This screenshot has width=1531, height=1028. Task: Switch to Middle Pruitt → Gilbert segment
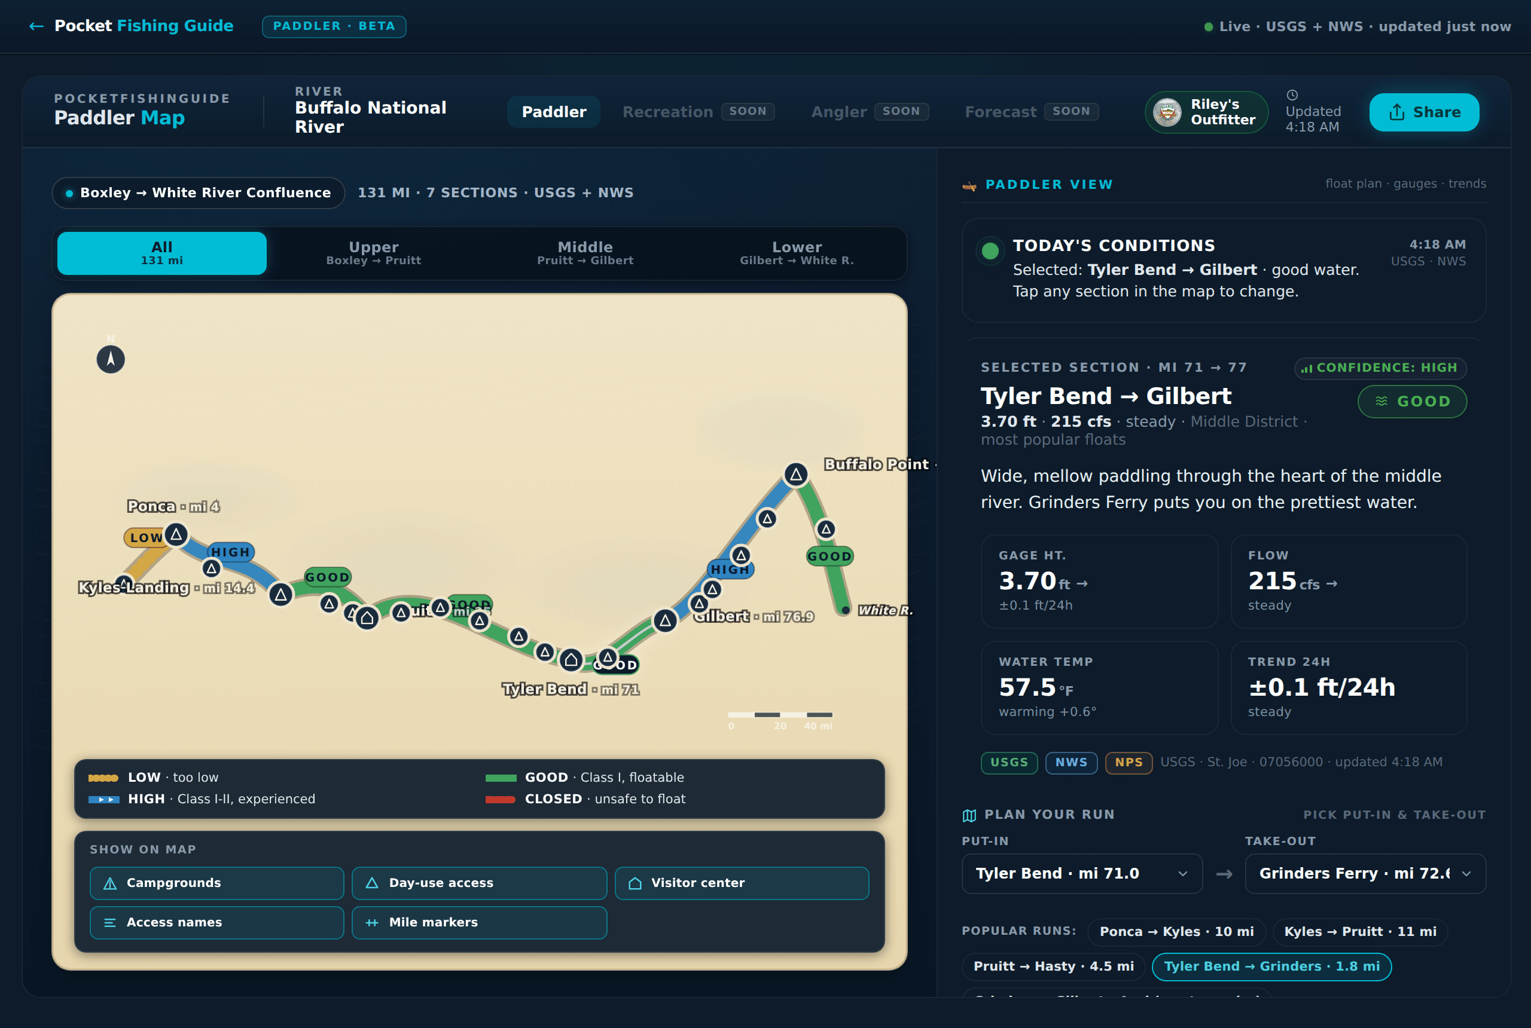(x=585, y=253)
